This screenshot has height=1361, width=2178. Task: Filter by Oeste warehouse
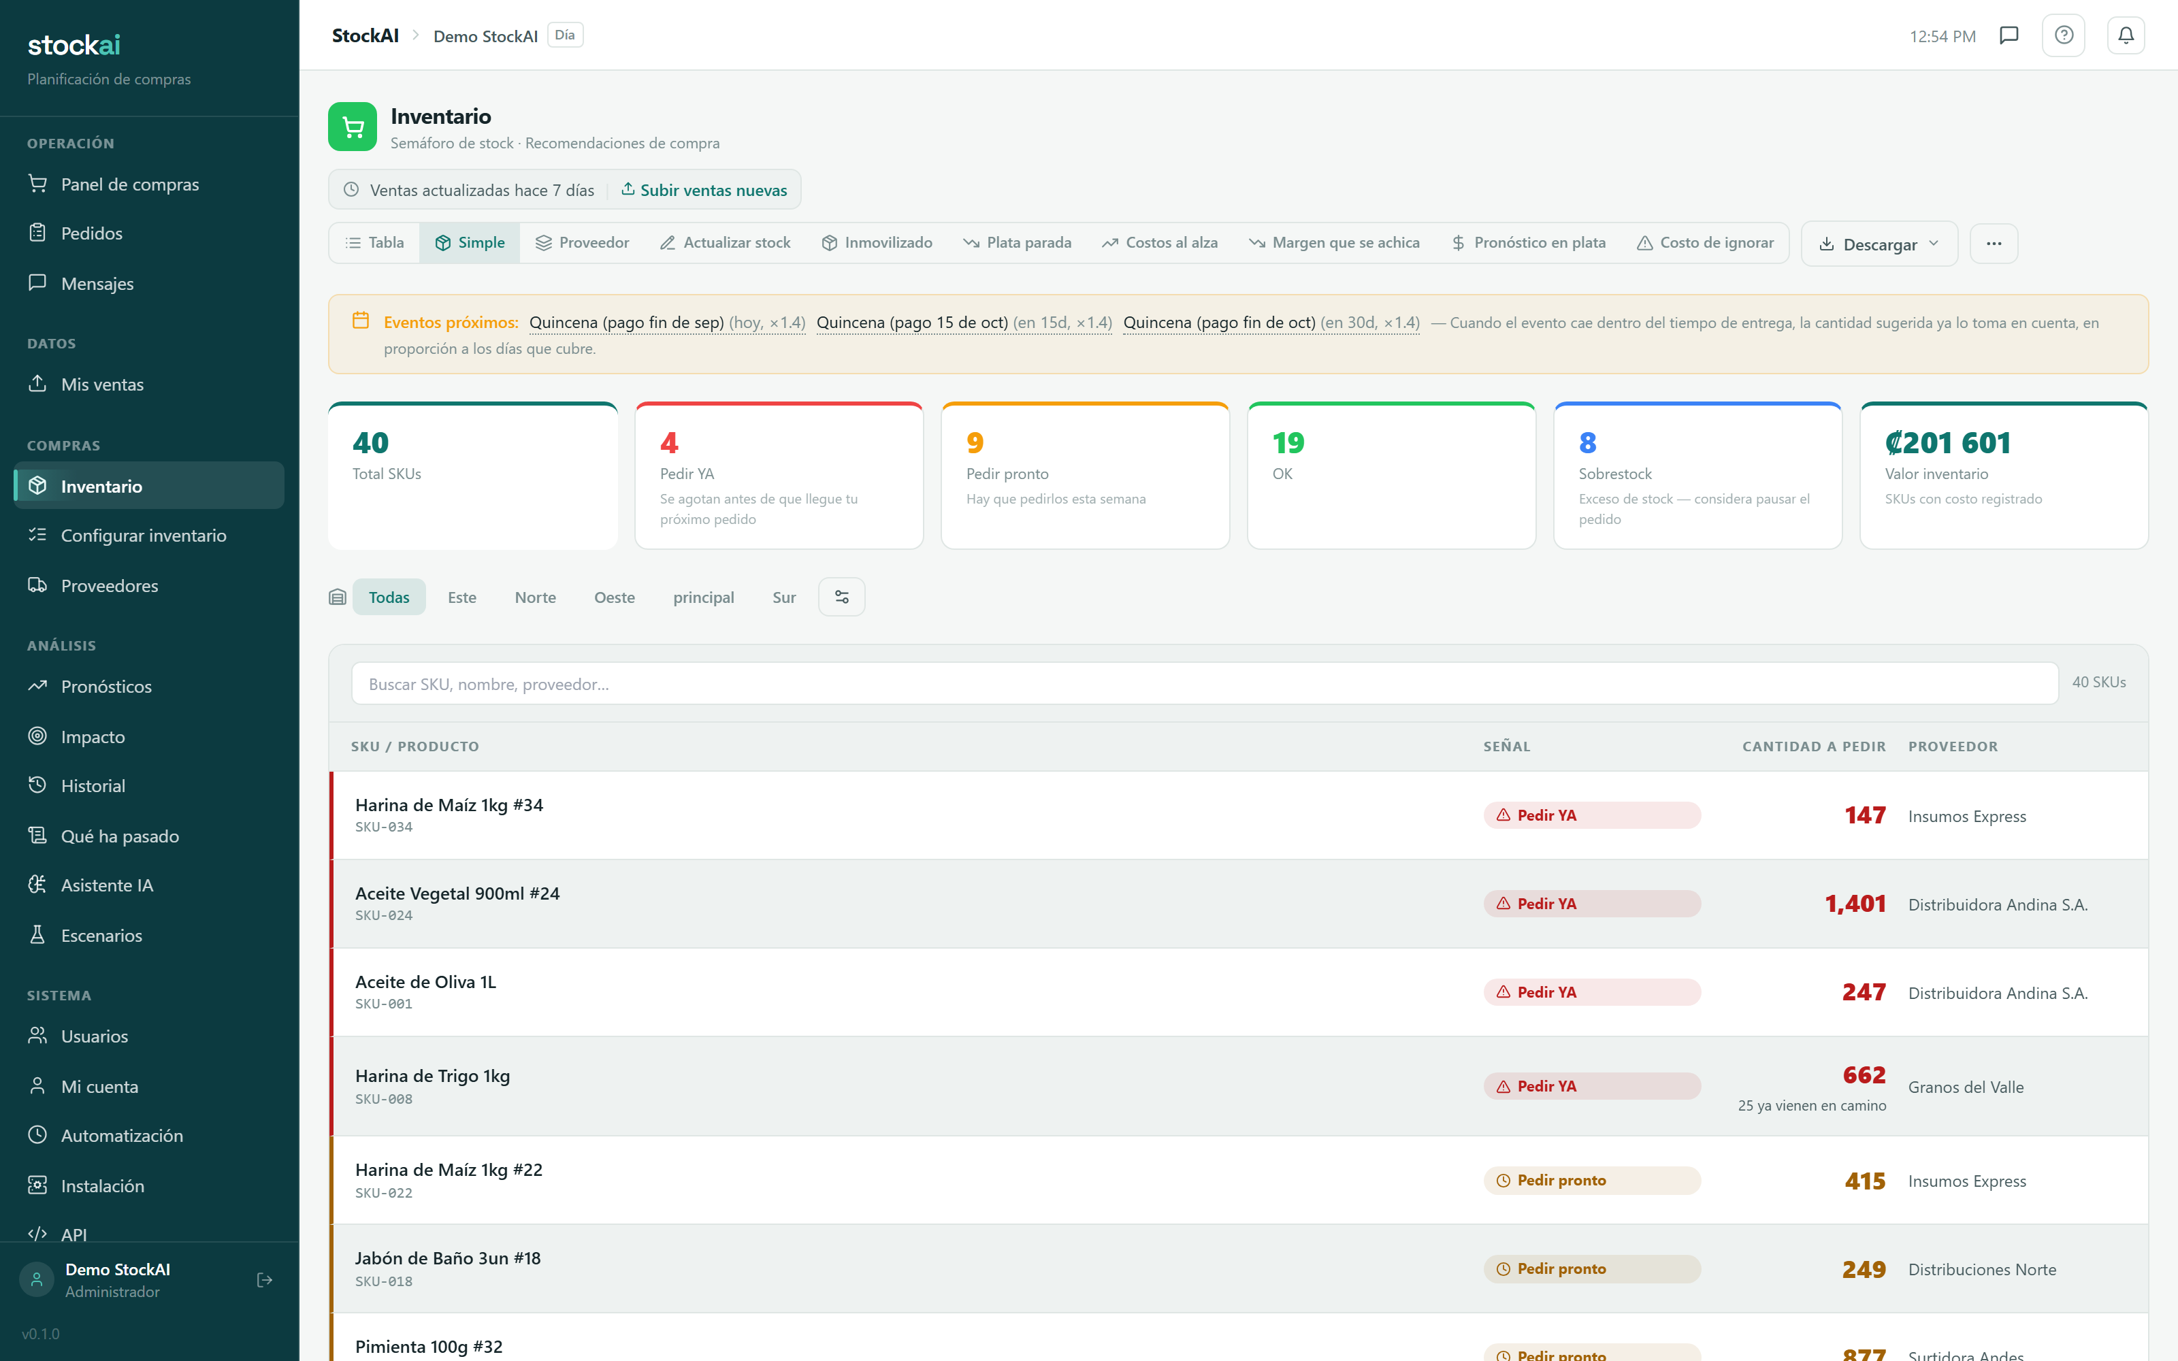615,597
